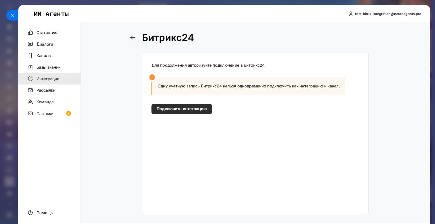Open Диалоги via its chat bubble icon
This screenshot has width=435, height=224.
(x=30, y=44)
